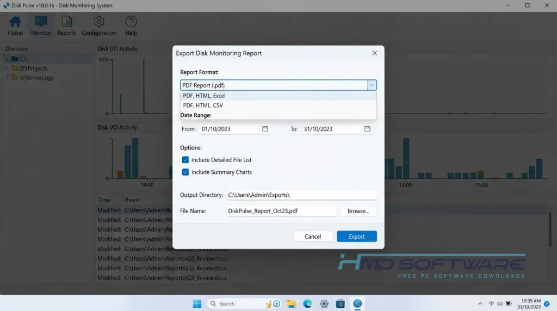Open the Report Format dropdown arrow
The image size is (557, 311).
372,85
